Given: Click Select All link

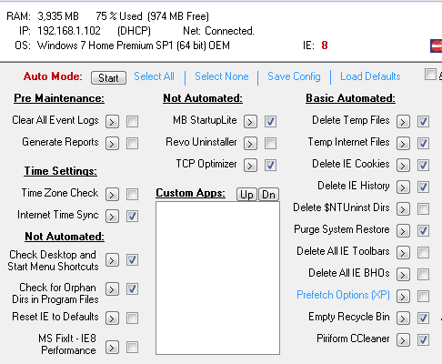Looking at the screenshot, I should pos(154,76).
